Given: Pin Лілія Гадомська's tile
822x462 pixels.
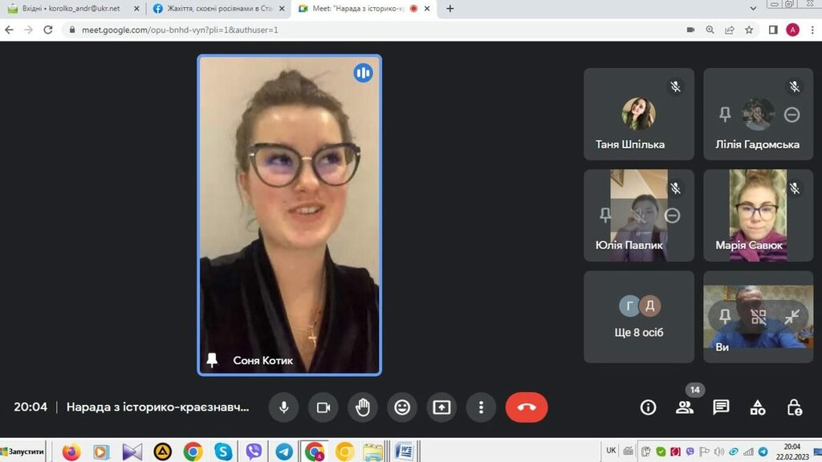Looking at the screenshot, I should click(x=725, y=115).
